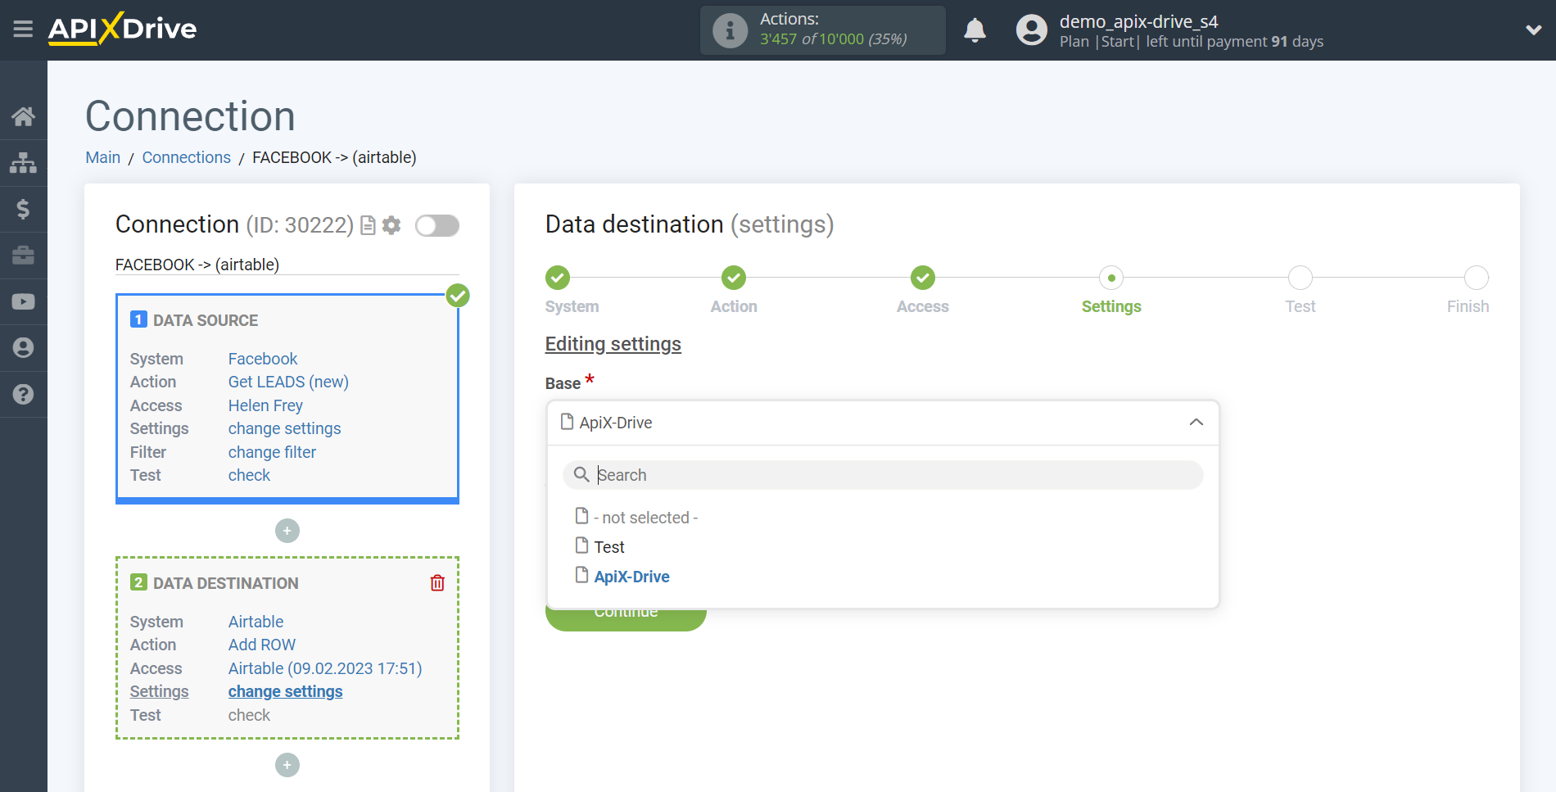Delete the data destination block

click(437, 582)
